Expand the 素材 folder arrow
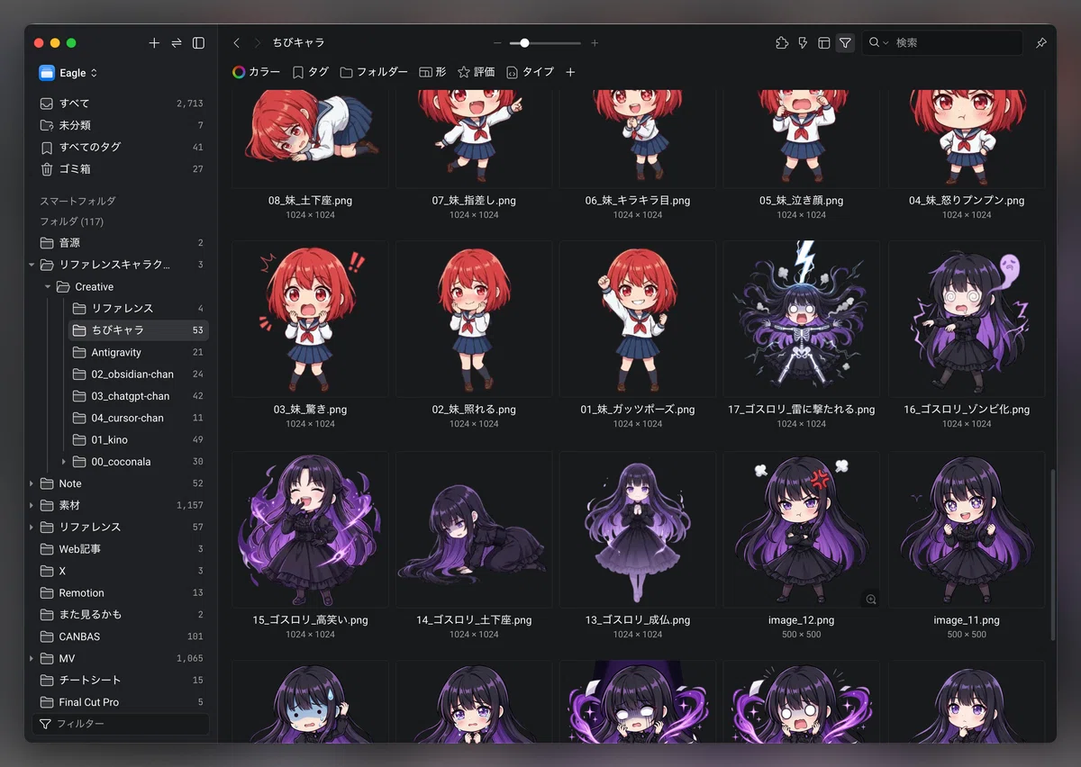1081x767 pixels. [x=32, y=506]
